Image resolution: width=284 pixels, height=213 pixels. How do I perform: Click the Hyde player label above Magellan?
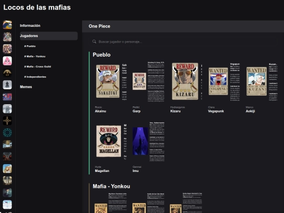[x=98, y=167]
